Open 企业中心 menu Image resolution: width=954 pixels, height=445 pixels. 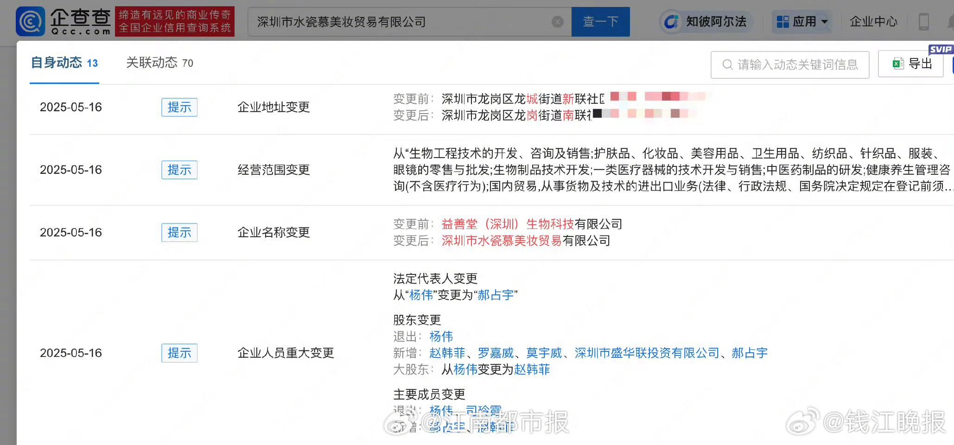click(x=874, y=22)
